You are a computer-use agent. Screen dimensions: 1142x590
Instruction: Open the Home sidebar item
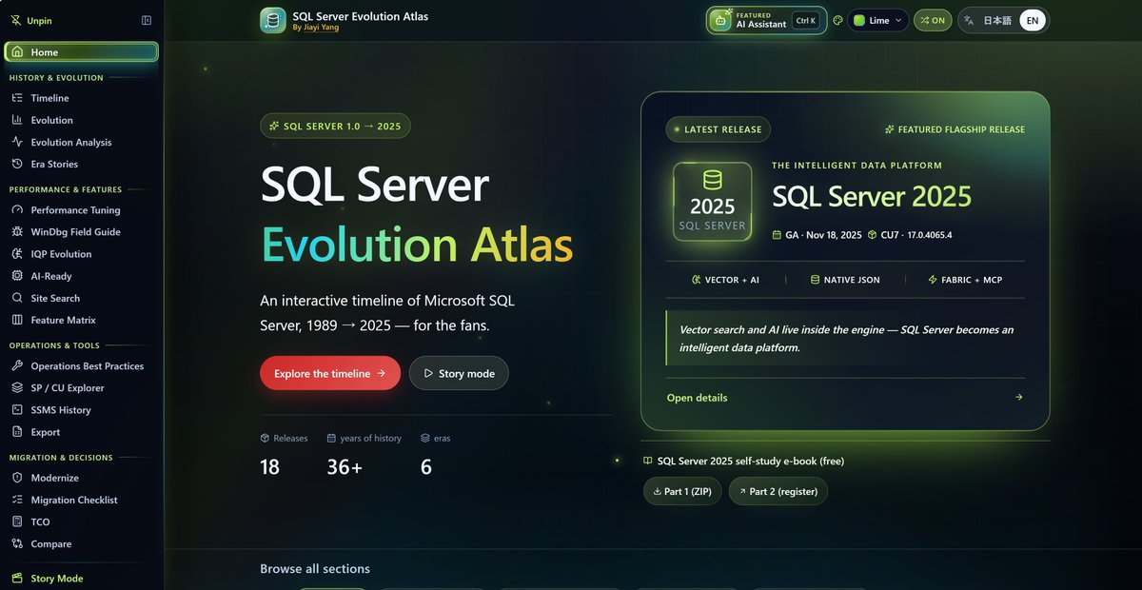(x=81, y=52)
